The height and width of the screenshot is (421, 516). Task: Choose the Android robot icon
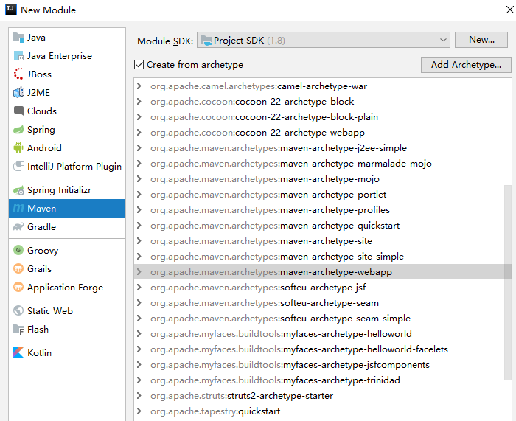tap(19, 148)
